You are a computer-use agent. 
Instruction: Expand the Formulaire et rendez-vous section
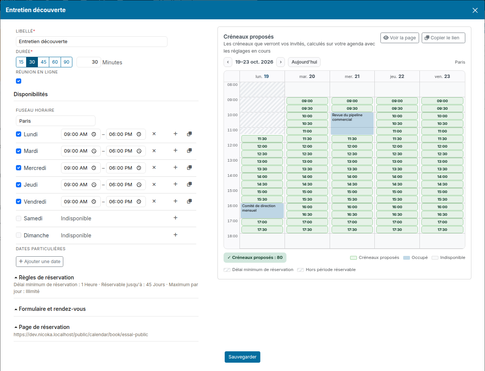pyautogui.click(x=50, y=309)
